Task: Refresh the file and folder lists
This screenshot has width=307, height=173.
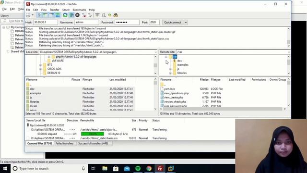Action: click(x=65, y=15)
